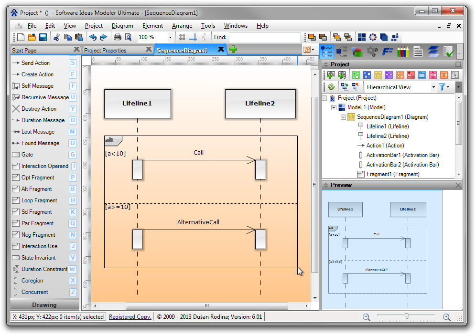Select the Lifeline2 box on the canvas

pyautogui.click(x=260, y=104)
